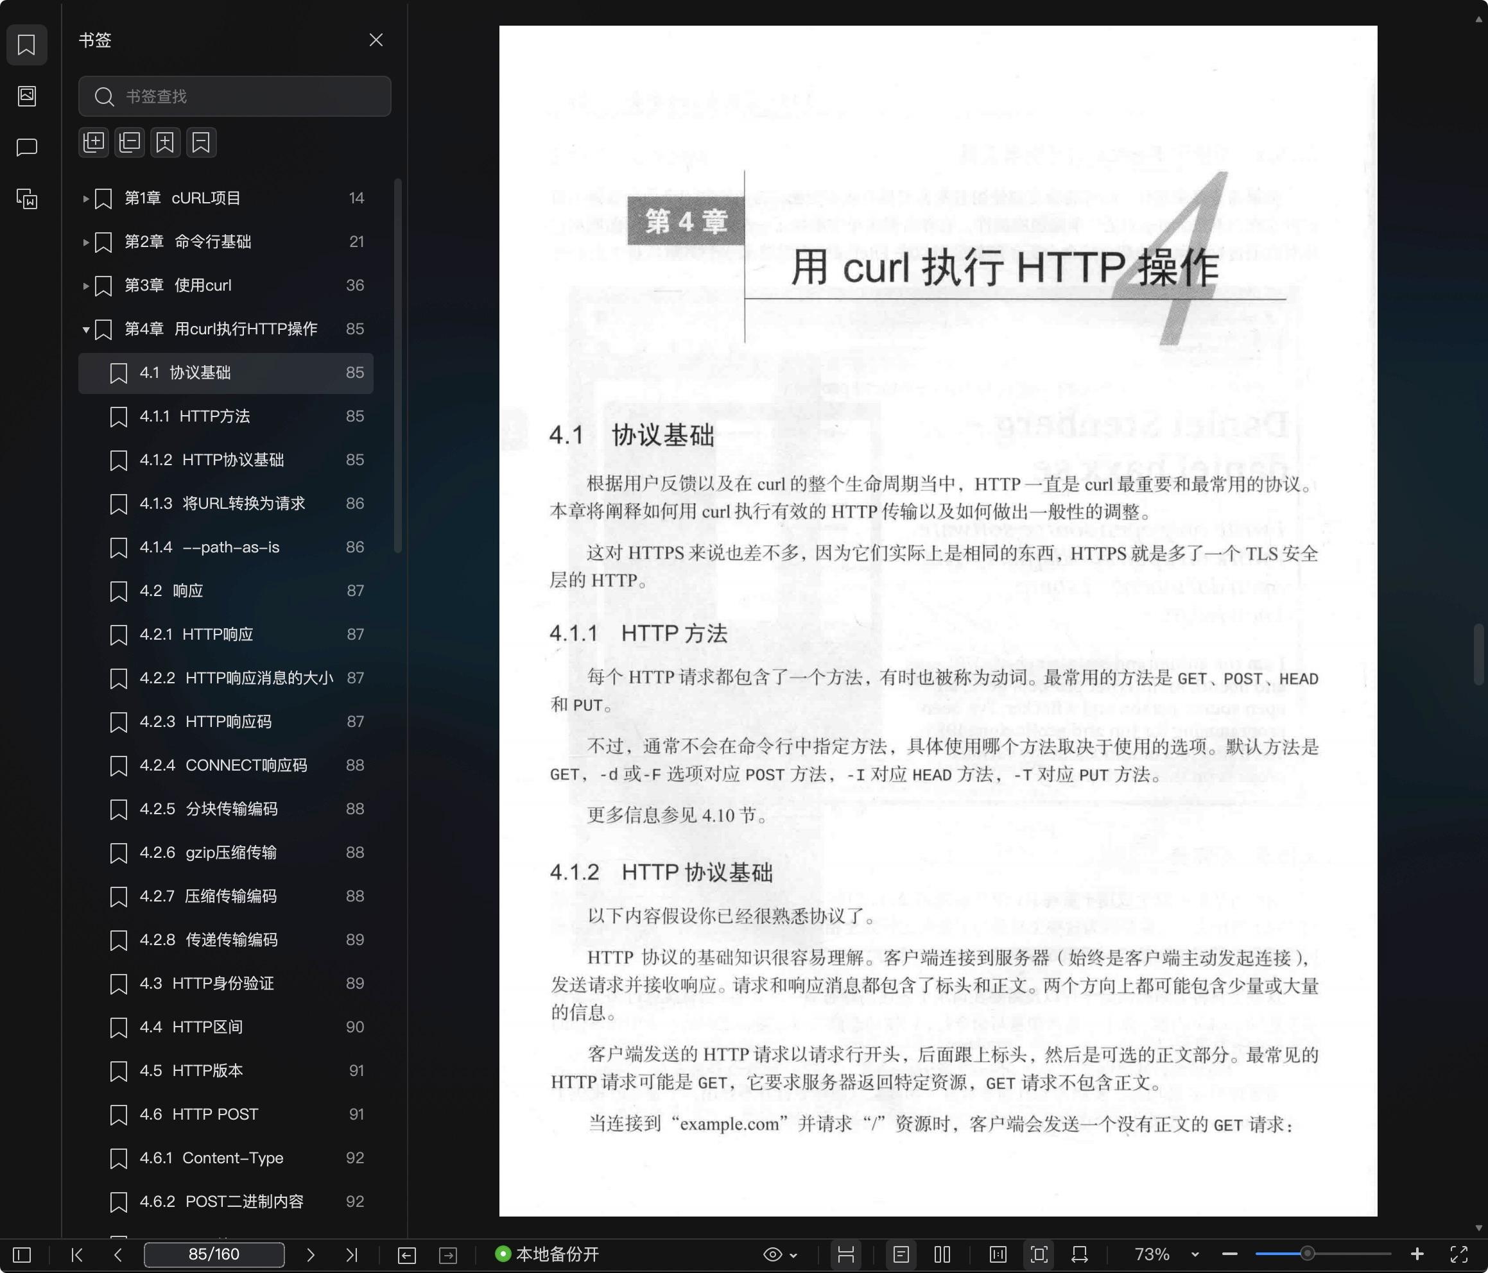Go to 4.5 HTTP版本 bookmark
This screenshot has width=1488, height=1273.
pyautogui.click(x=225, y=1070)
